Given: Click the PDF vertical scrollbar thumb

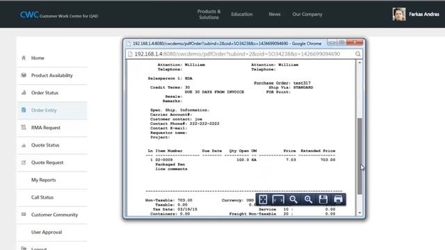Looking at the screenshot, I should (x=359, y=156).
